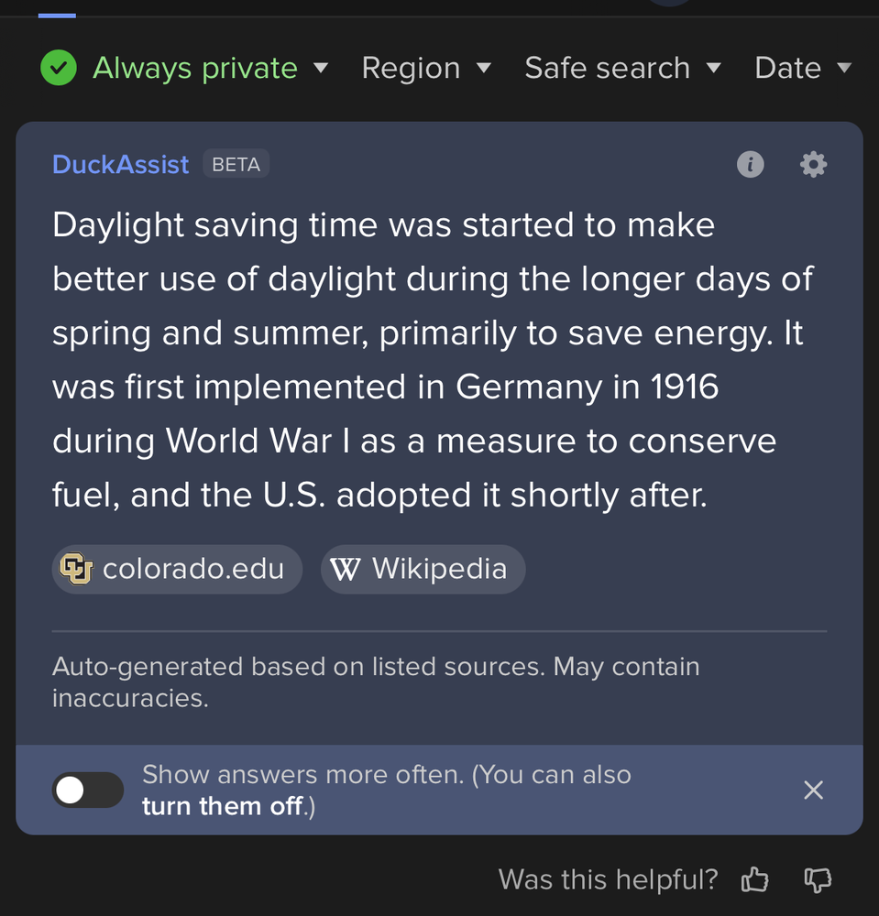Toggle Show answers more often switch
This screenshot has height=916, width=879.
tap(88, 790)
